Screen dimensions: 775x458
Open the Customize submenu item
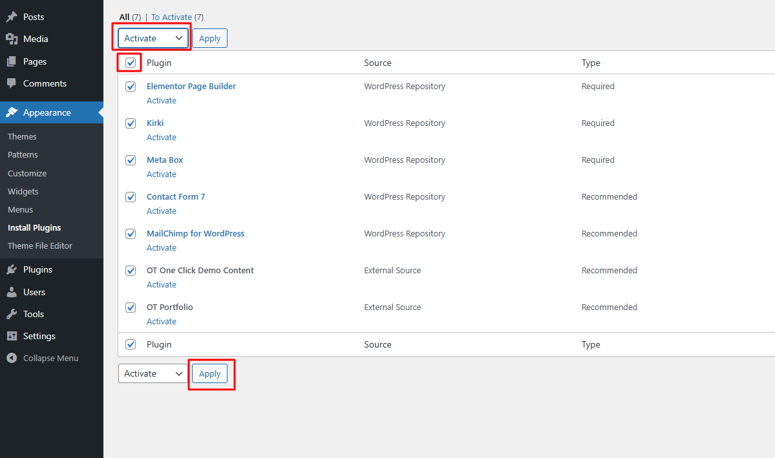[27, 174]
